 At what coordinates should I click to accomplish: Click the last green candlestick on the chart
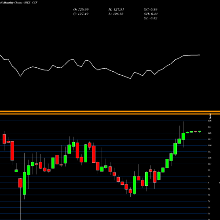(x=200, y=132)
